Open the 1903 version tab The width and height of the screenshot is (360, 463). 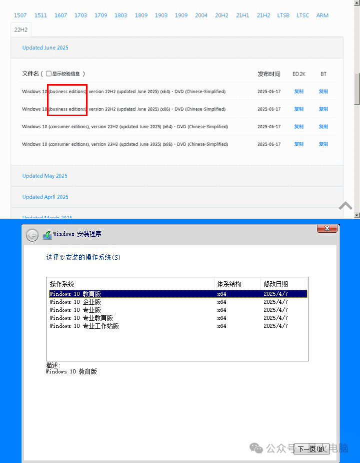[161, 16]
